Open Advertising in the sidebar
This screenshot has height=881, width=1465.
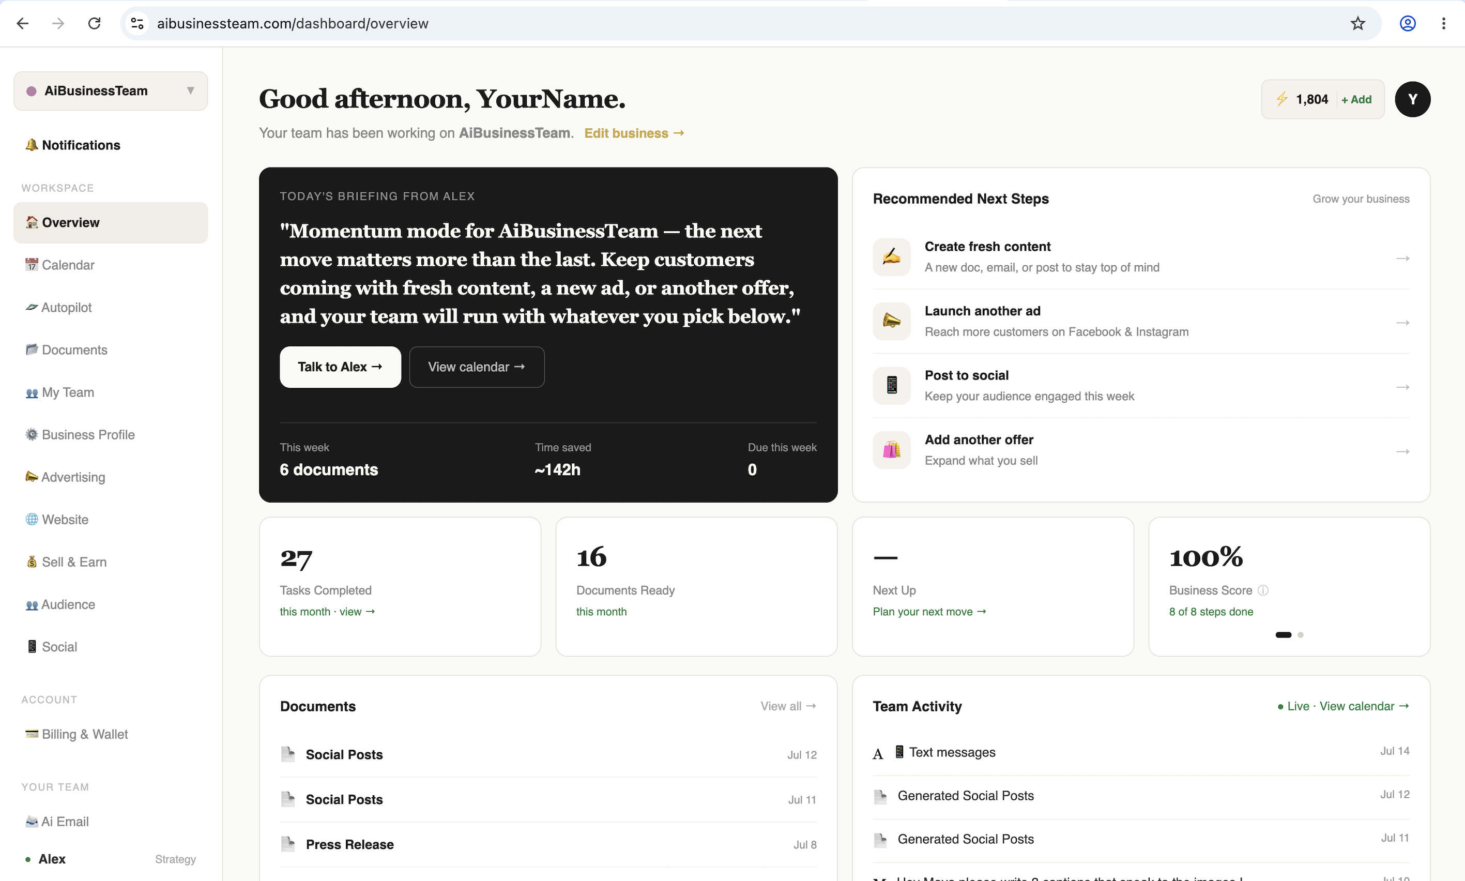(111, 477)
